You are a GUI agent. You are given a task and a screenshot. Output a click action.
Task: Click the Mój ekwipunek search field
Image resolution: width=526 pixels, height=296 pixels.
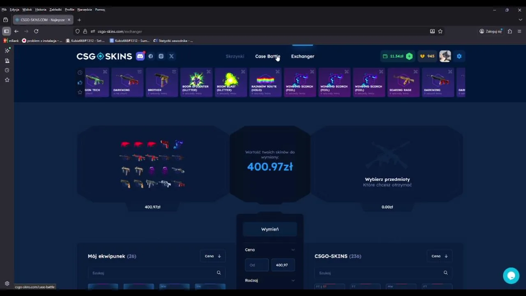pos(156,273)
